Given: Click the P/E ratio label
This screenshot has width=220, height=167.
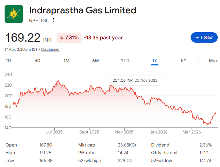Looking at the screenshot, I should [x=87, y=153].
